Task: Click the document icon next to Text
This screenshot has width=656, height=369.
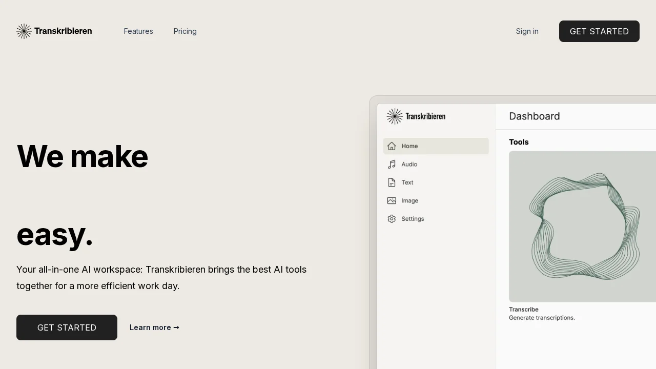Action: 392,182
